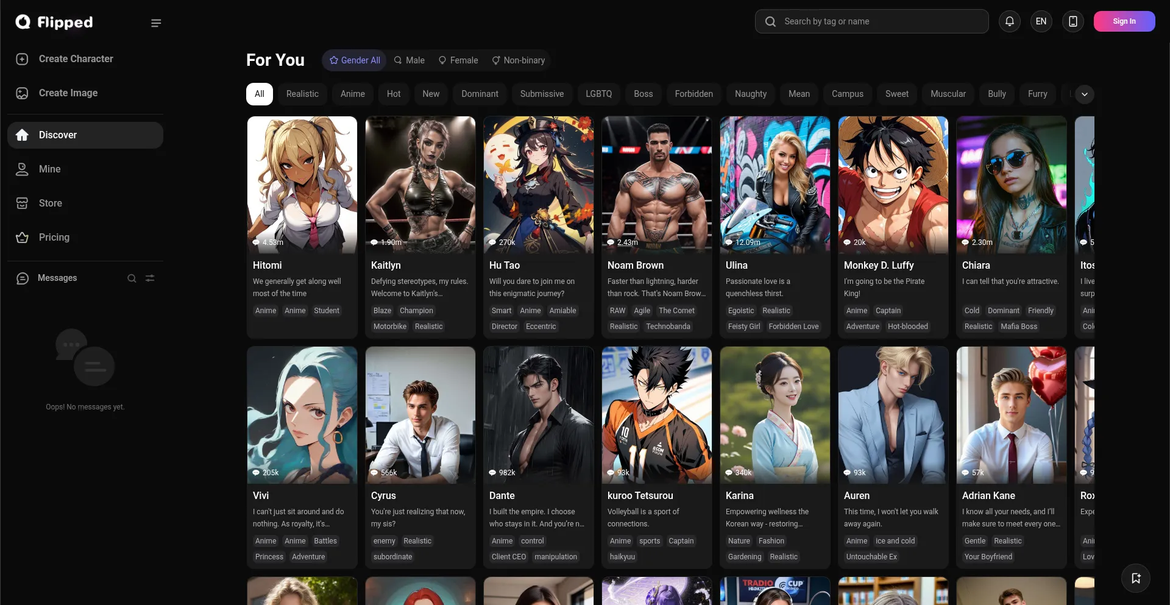Open the Hu Tao character thumbnail
The image size is (1170, 605).
point(538,185)
